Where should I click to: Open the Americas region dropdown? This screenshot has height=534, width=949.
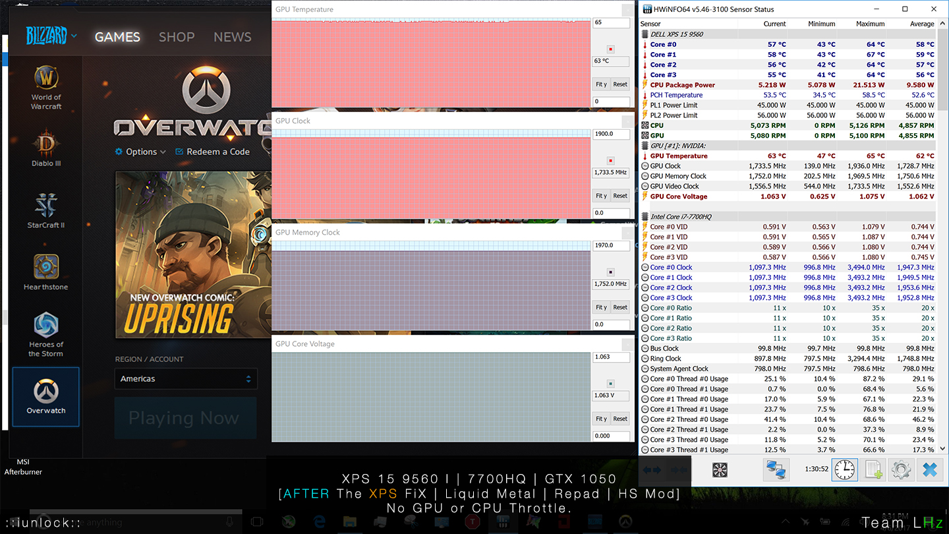coord(186,379)
